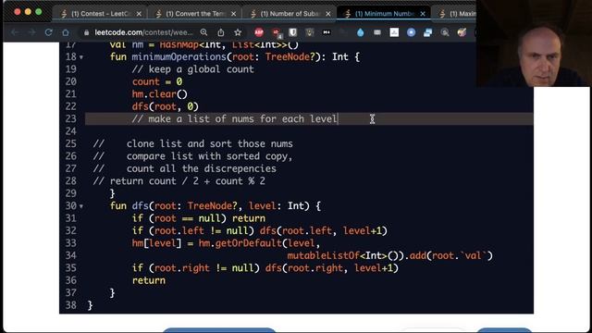
Task: Switch to the Contest - LeetCode tab
Action: (101, 14)
